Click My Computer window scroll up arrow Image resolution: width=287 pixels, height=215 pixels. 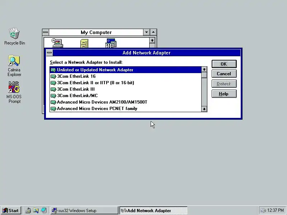tap(152, 40)
